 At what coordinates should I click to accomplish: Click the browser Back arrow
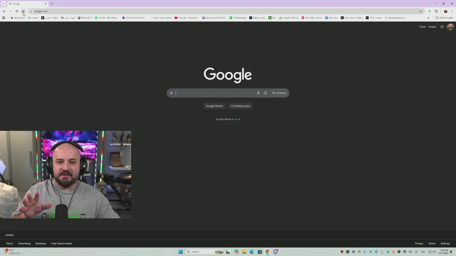[4, 11]
